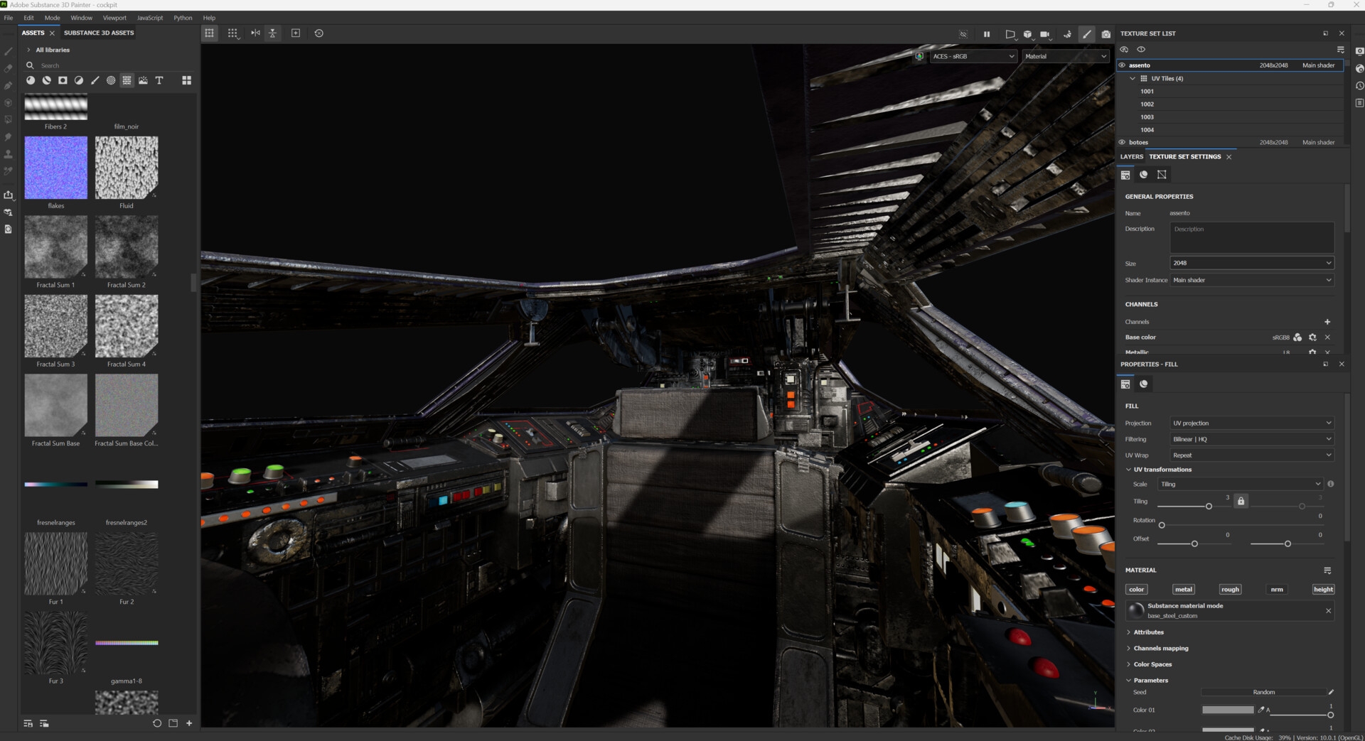The width and height of the screenshot is (1365, 741).
Task: Open the Help menu
Action: click(x=209, y=18)
